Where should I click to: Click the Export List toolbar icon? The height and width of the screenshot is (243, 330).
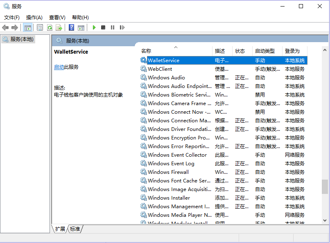(x=59, y=27)
